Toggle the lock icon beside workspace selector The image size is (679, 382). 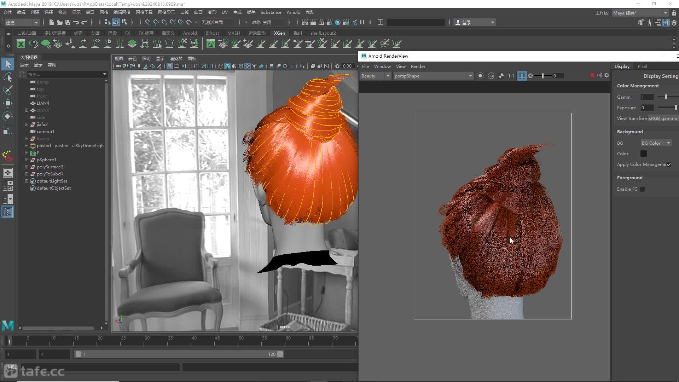coord(674,13)
